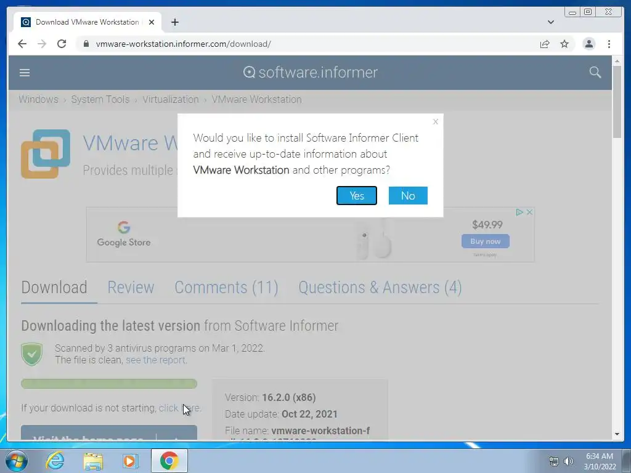Screen dimensions: 631x473
Task: Click the scrollbar down arrow
Action: [617, 434]
